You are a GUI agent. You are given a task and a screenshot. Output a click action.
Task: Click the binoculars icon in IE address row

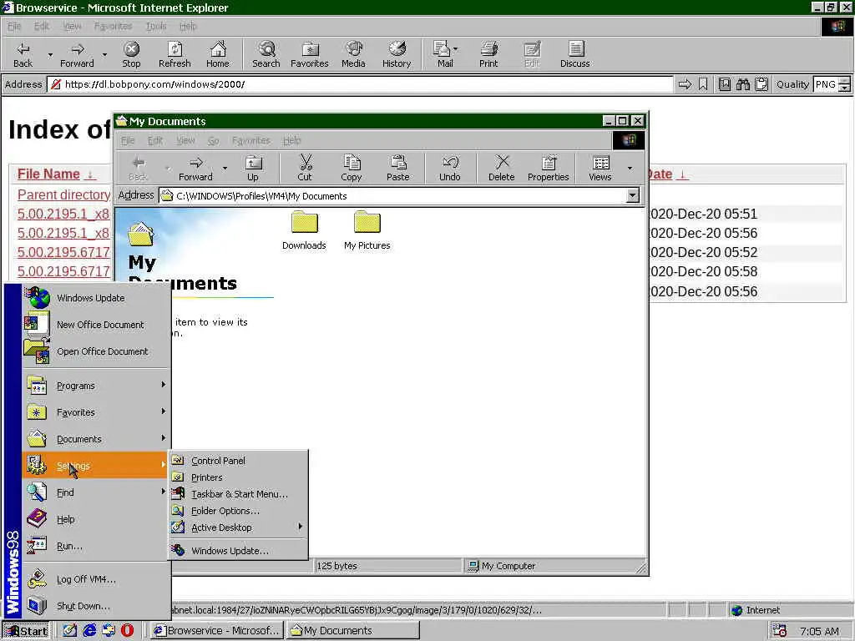(x=742, y=84)
